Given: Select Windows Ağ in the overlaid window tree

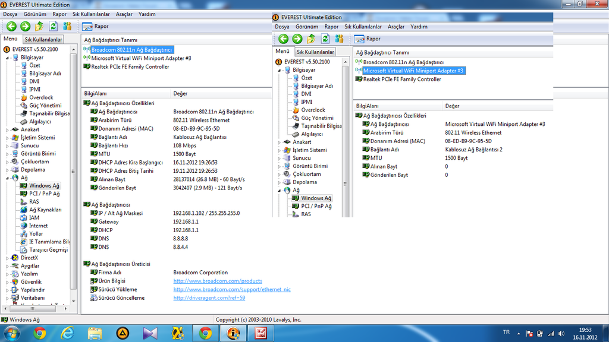Looking at the screenshot, I should pos(316,198).
